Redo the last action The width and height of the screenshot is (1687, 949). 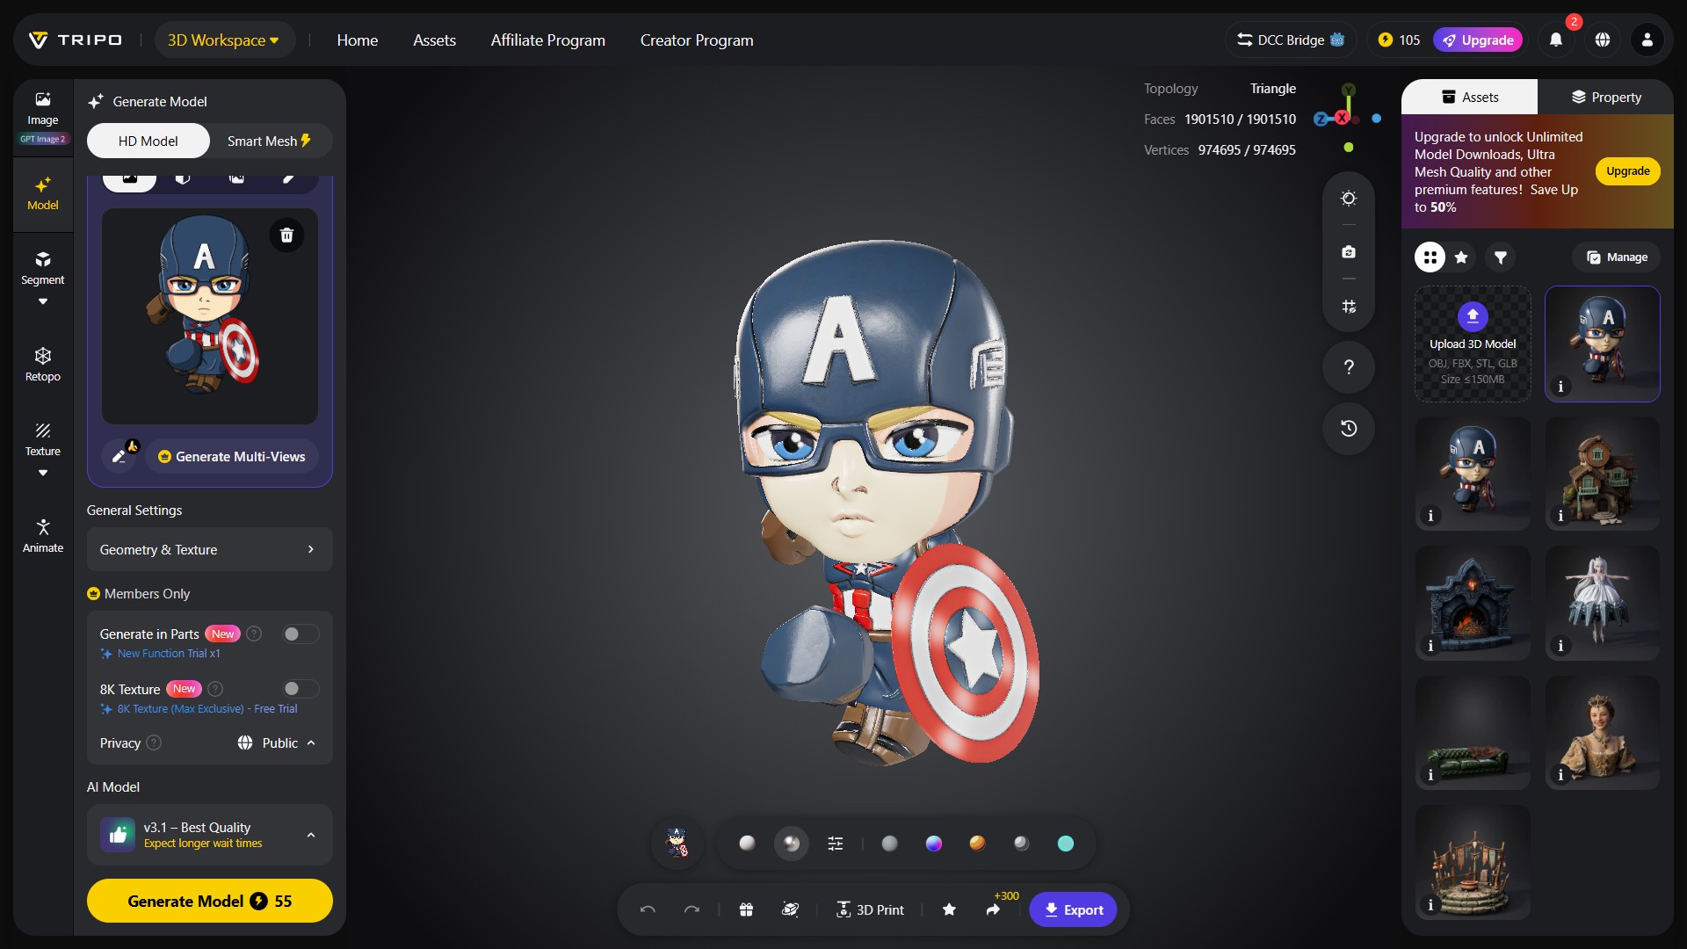[691, 909]
